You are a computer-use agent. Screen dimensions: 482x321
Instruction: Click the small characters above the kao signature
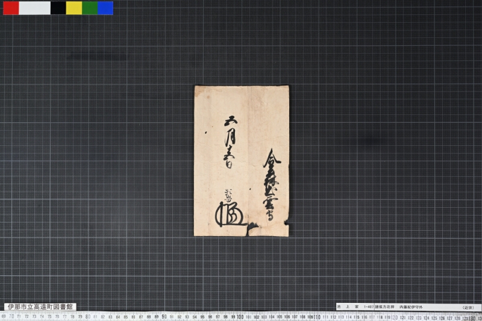pos(228,195)
